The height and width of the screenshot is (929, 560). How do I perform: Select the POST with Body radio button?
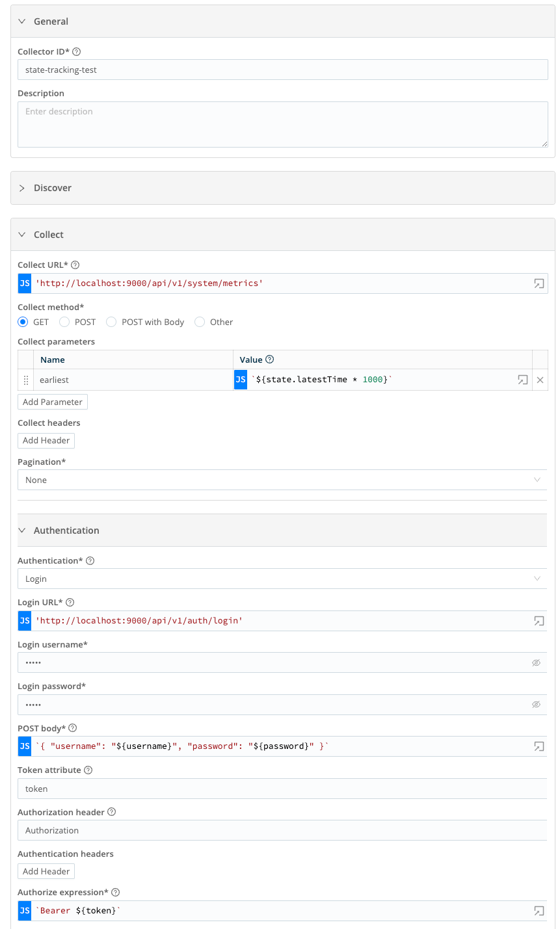[x=111, y=322]
